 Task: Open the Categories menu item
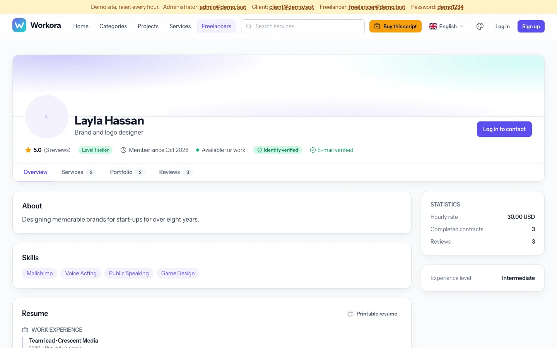[x=113, y=26]
